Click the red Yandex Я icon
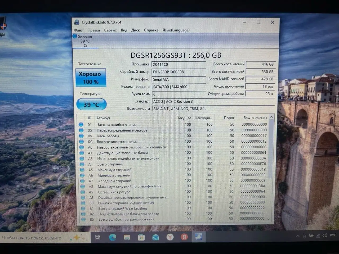The height and width of the screenshot is (254, 339). tap(184, 237)
